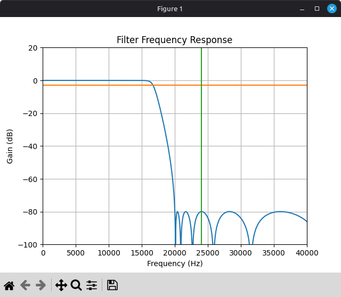341x297 pixels.
Task: Enable the Zoom to rectangle tool
Action: (76, 285)
